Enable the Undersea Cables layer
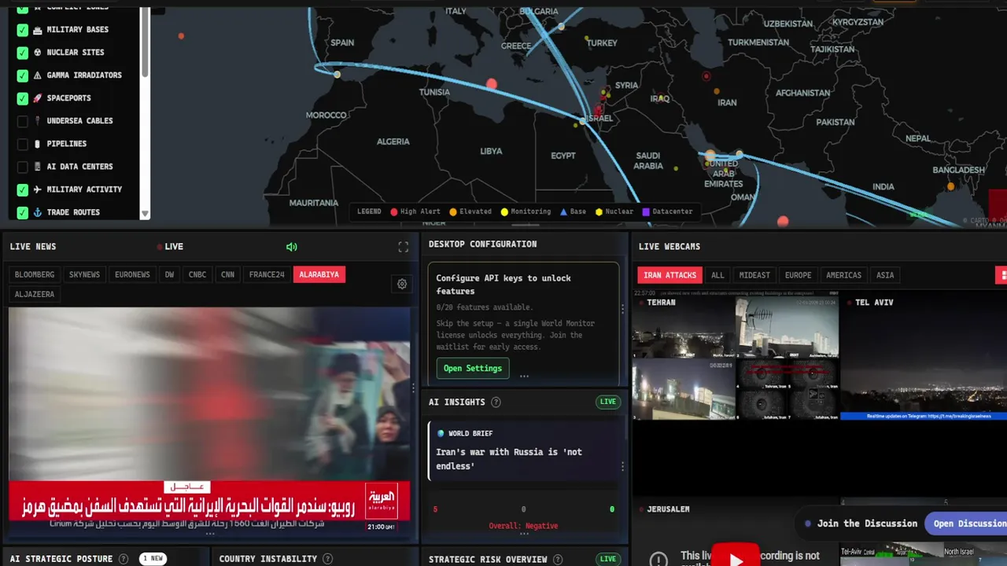This screenshot has width=1007, height=566. click(x=23, y=121)
